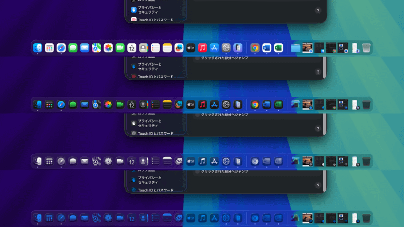The height and width of the screenshot is (227, 404).
Task: Select クリックされた部分へジャンプ option below the gray monochrome dock
Action: pos(225,172)
